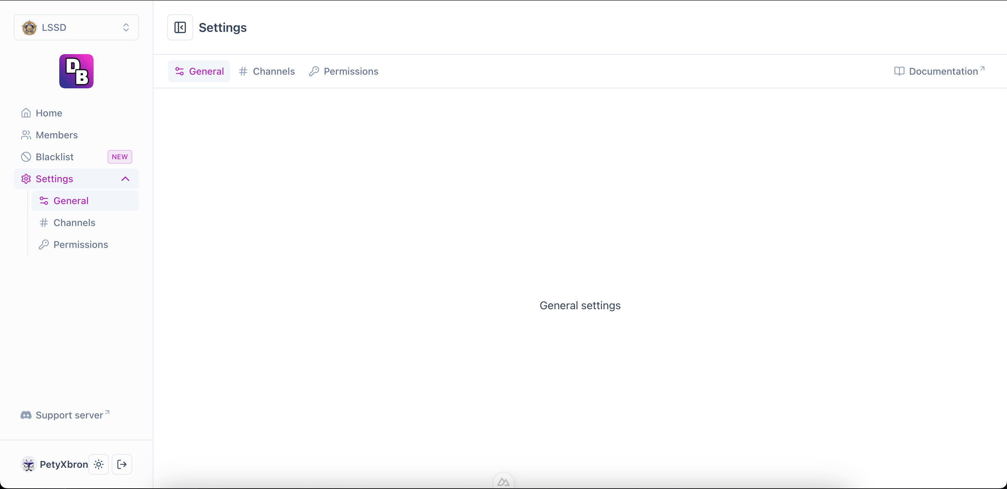Image resolution: width=1007 pixels, height=489 pixels.
Task: Click the DB app logo
Action: pos(76,71)
